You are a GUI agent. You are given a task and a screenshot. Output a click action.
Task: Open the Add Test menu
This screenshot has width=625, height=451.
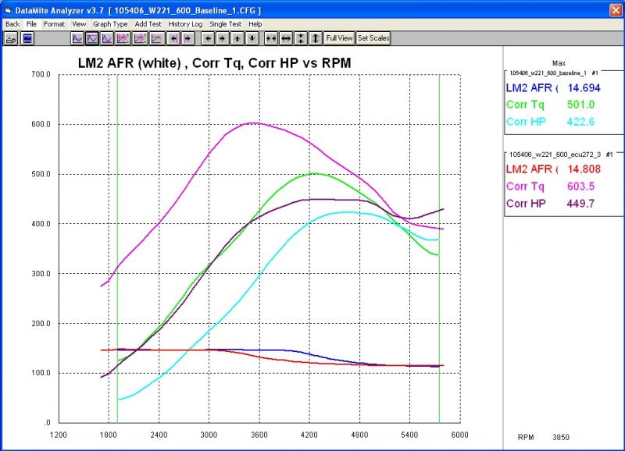(x=148, y=24)
